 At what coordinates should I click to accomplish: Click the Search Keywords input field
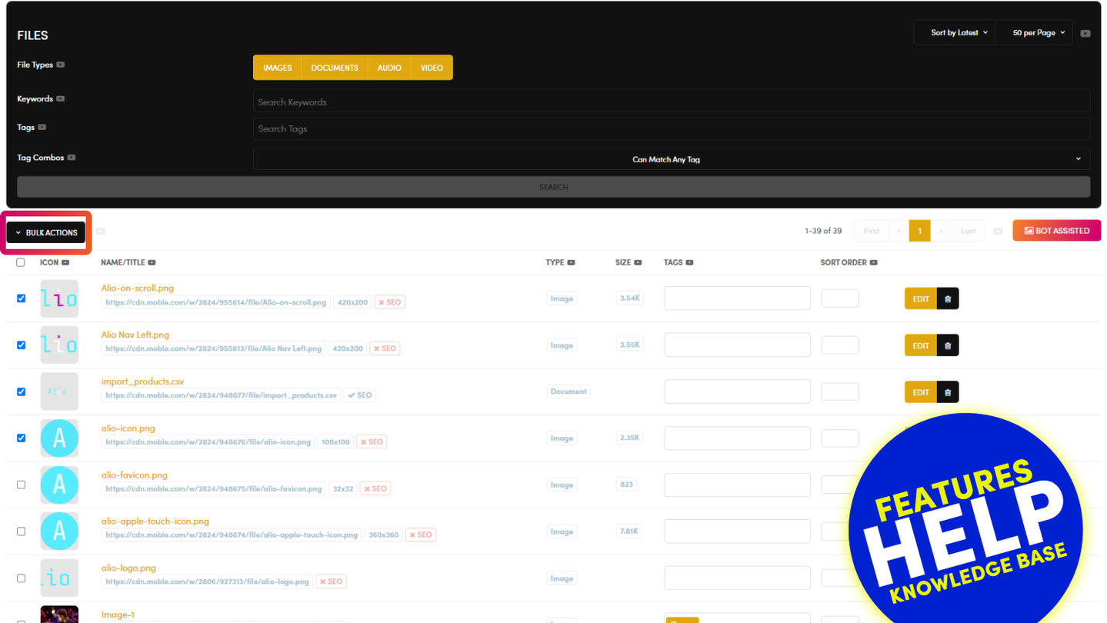click(671, 102)
